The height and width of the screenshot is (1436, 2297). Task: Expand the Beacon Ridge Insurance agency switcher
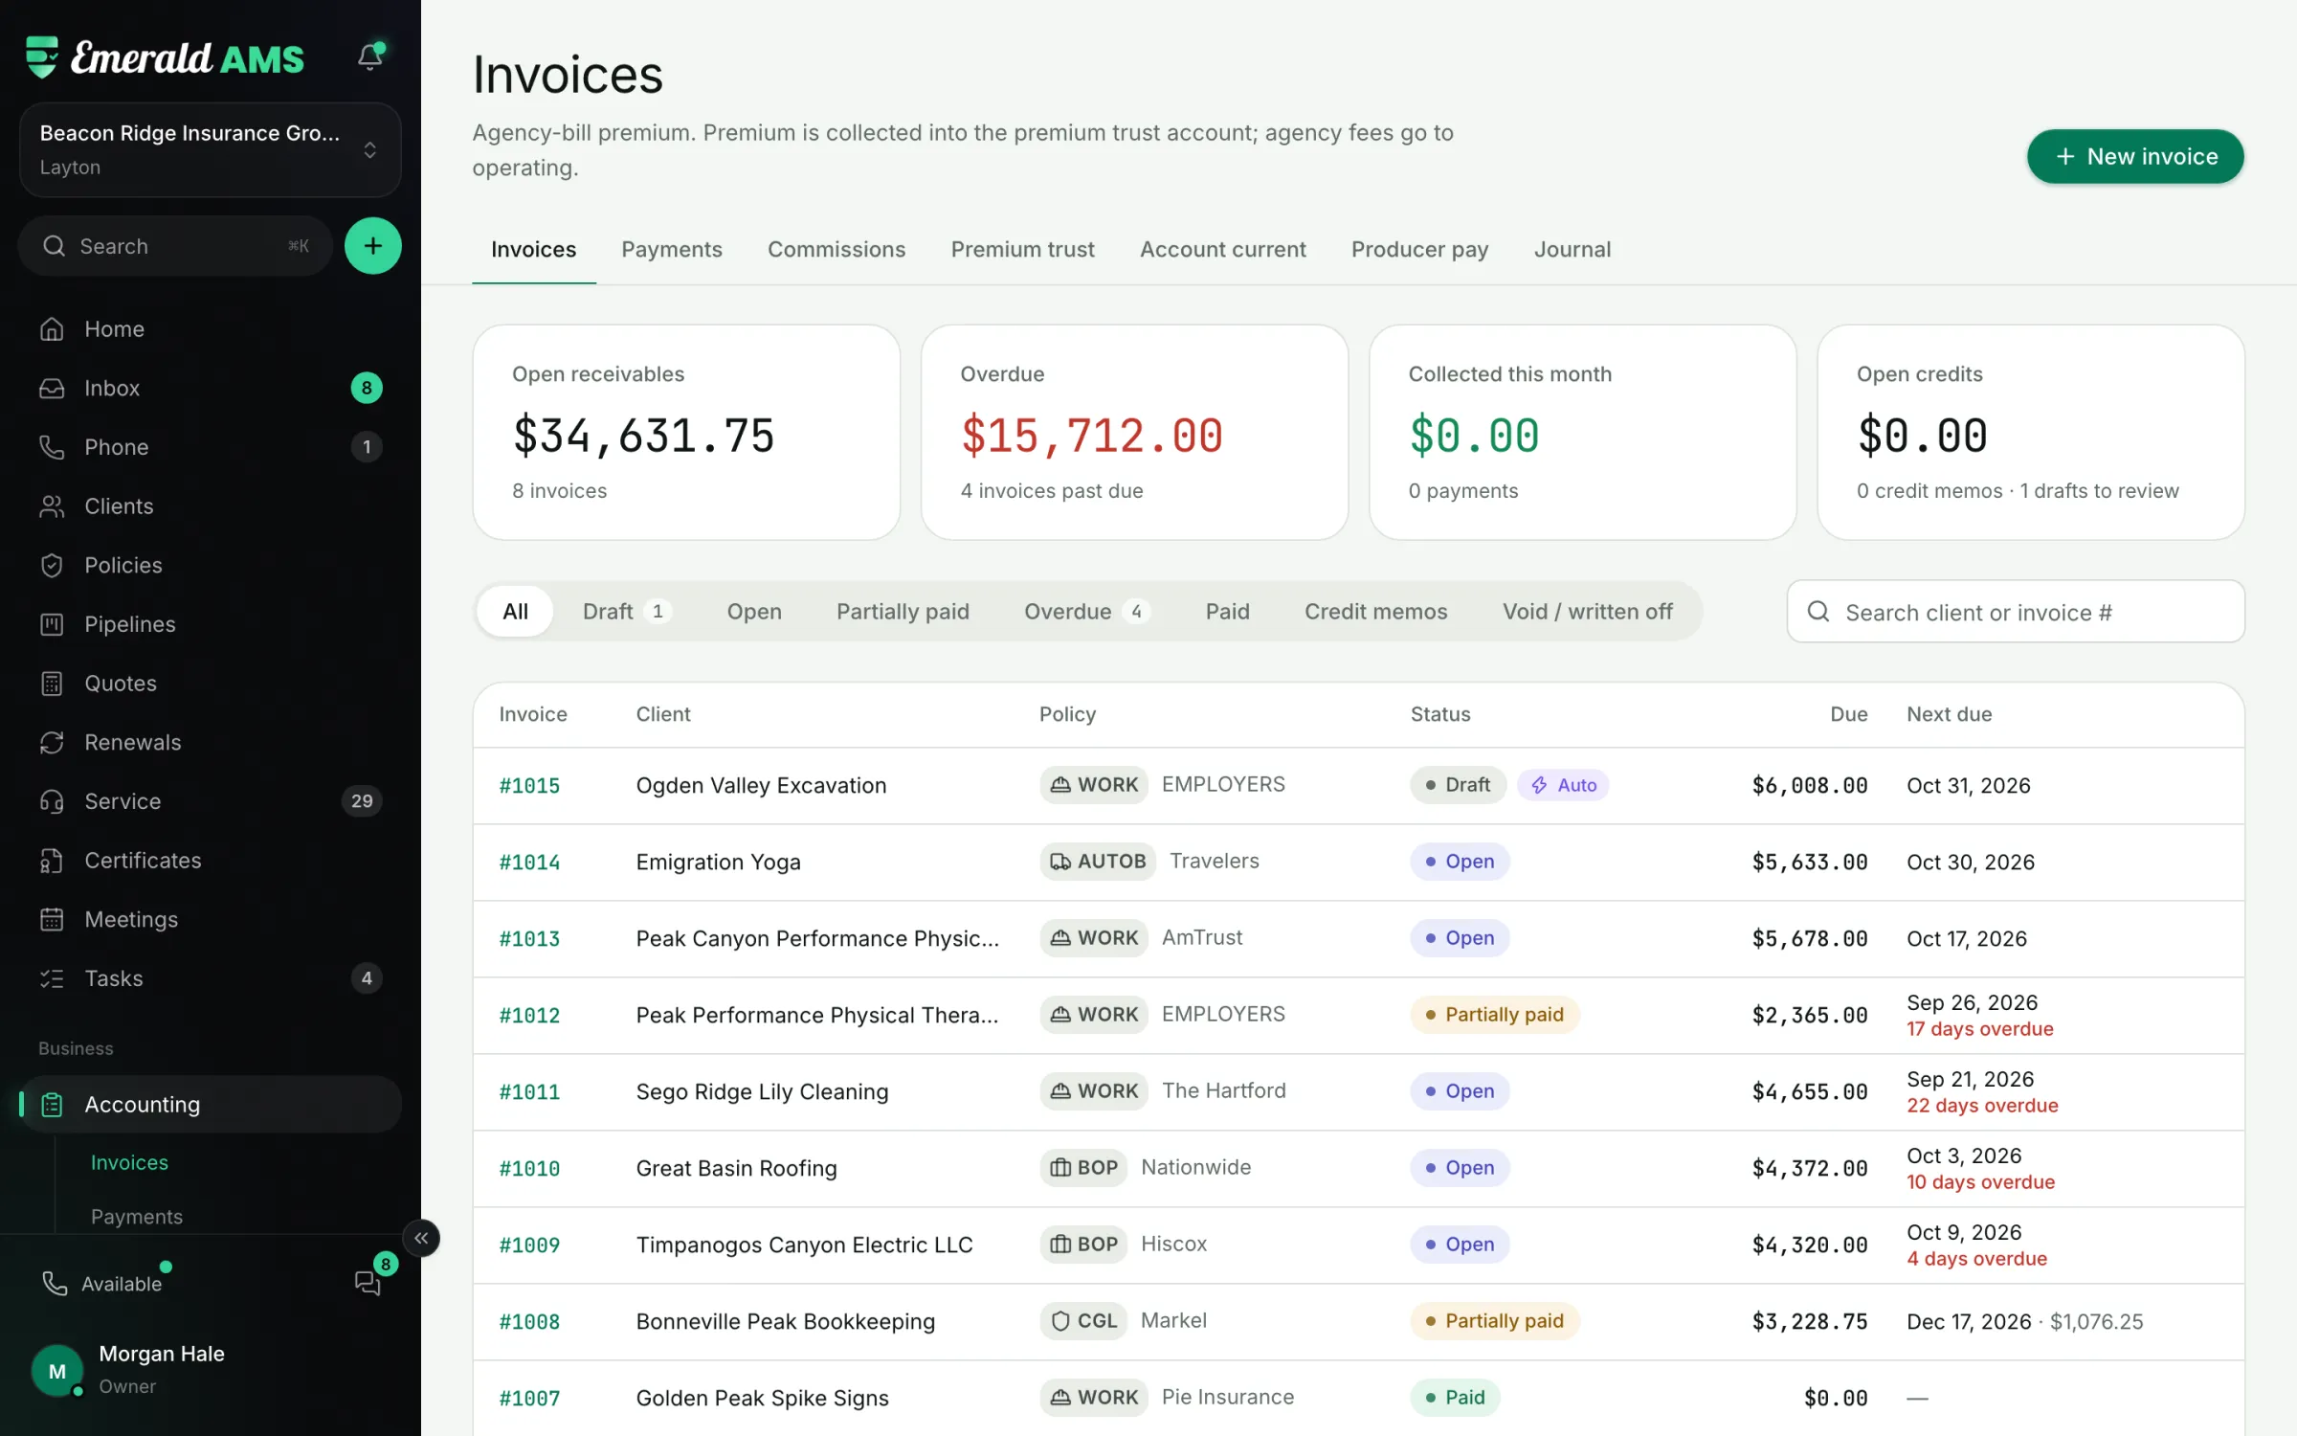pos(210,150)
